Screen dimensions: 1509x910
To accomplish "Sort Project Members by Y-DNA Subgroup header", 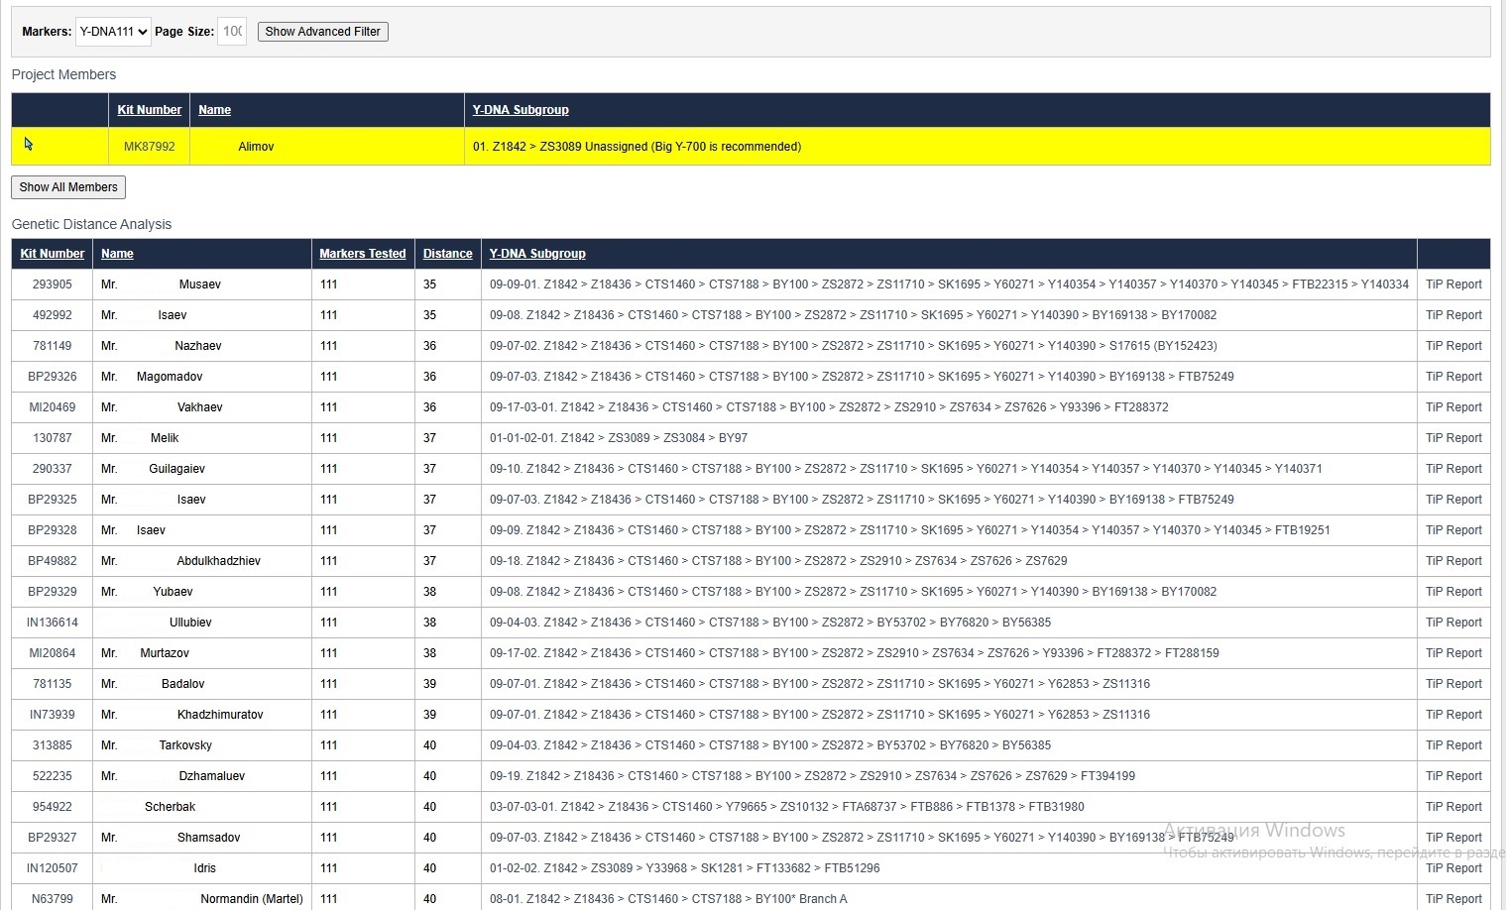I will click(x=521, y=110).
